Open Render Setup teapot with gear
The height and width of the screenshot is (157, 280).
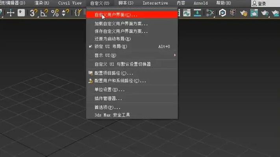(244, 13)
